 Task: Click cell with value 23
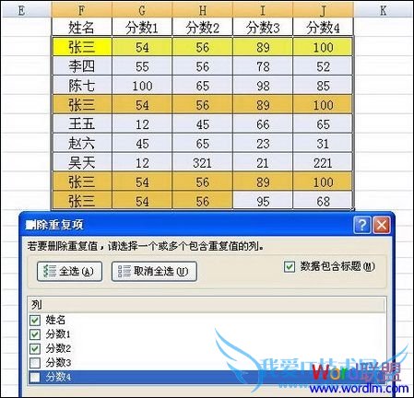[x=263, y=144]
